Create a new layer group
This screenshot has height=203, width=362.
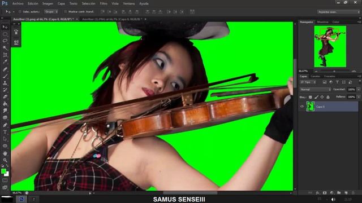point(339,193)
